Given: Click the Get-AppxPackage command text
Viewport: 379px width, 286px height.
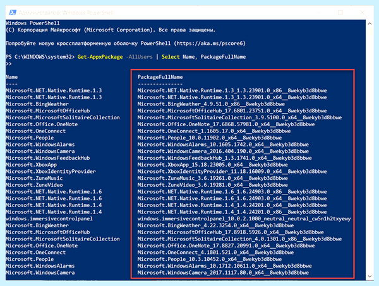Looking at the screenshot, I should coord(100,57).
